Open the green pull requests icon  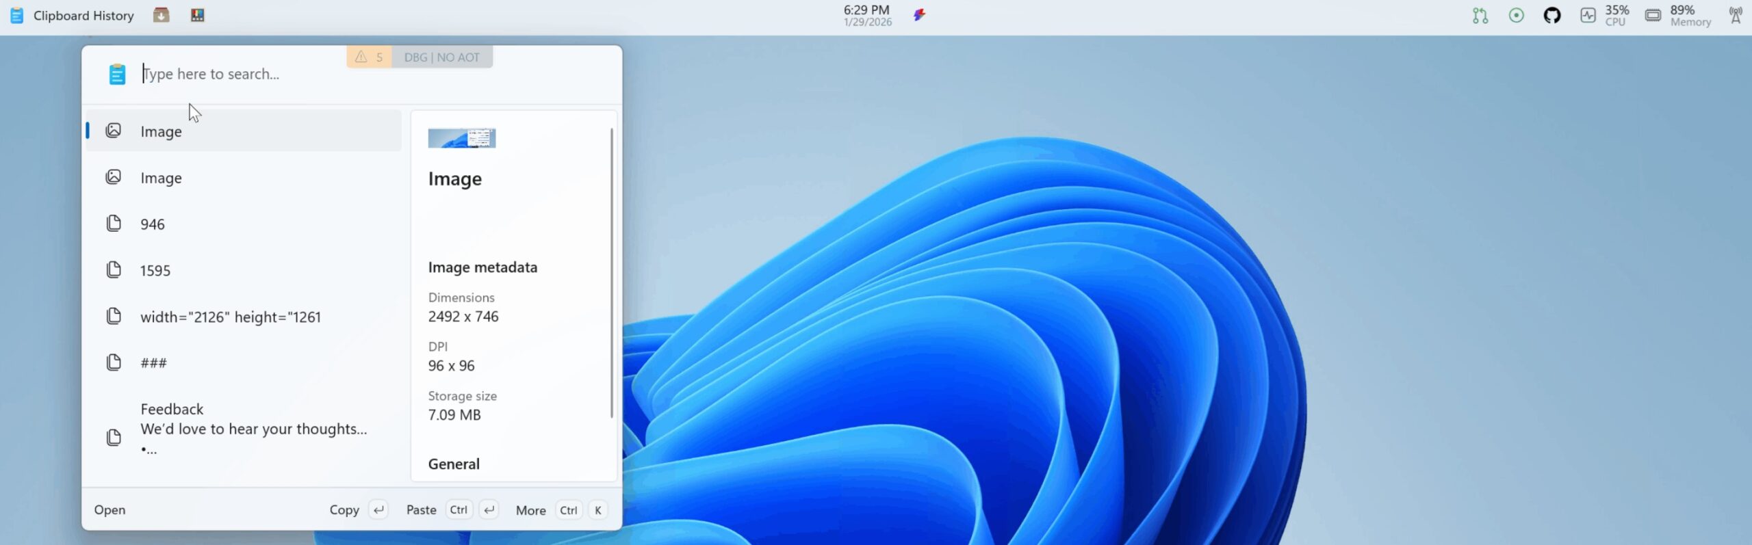(x=1480, y=15)
